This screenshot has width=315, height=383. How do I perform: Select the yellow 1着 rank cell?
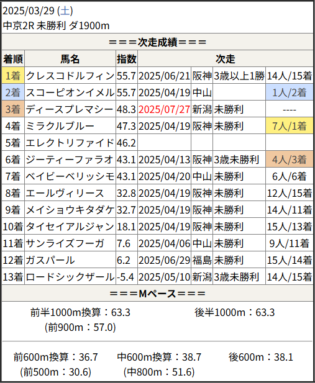click(13, 76)
